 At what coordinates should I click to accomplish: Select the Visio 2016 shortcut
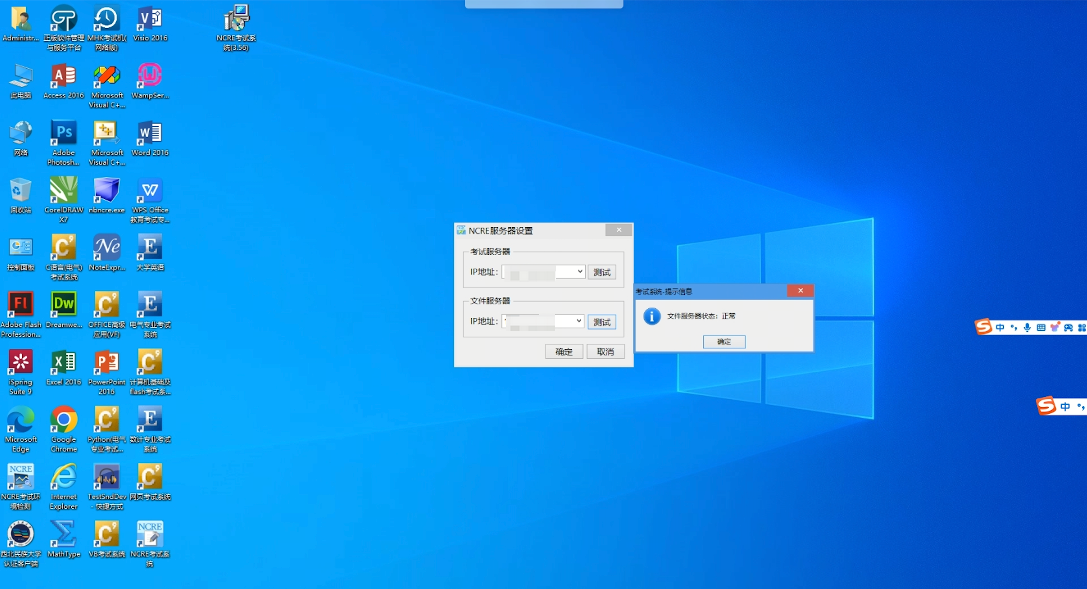pyautogui.click(x=150, y=24)
